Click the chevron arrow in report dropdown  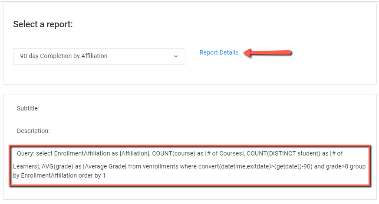click(176, 56)
